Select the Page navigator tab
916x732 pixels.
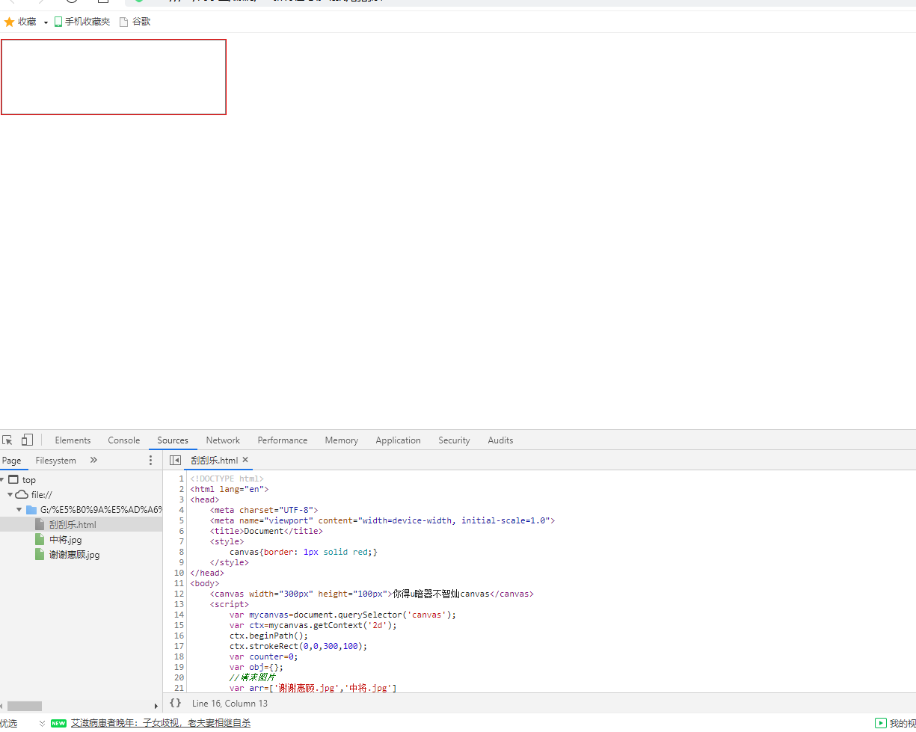[x=12, y=461]
